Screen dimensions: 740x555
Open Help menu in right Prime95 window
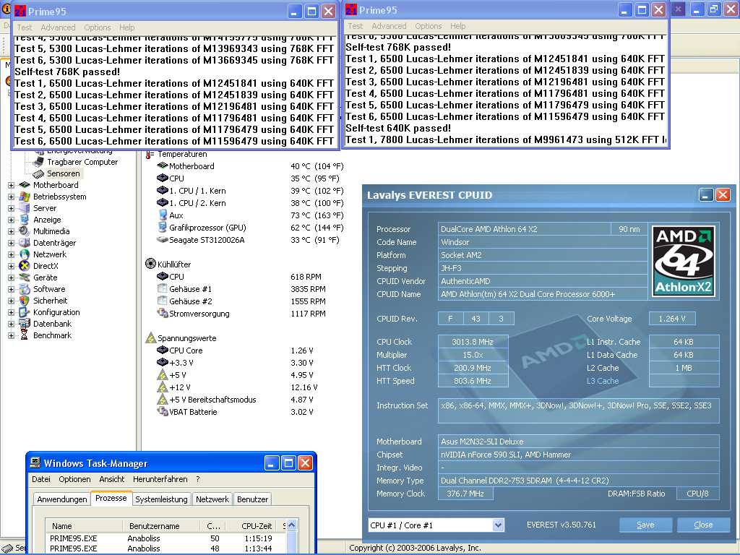pyautogui.click(x=457, y=26)
